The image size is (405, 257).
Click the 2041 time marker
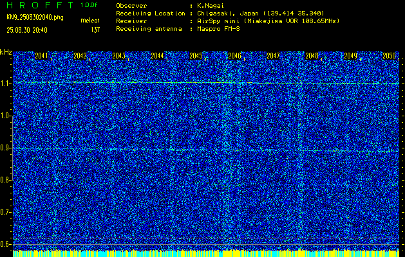coord(41,56)
